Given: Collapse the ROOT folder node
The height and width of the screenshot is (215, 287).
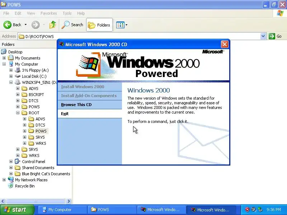Looking at the screenshot, I should [x=18, y=113].
